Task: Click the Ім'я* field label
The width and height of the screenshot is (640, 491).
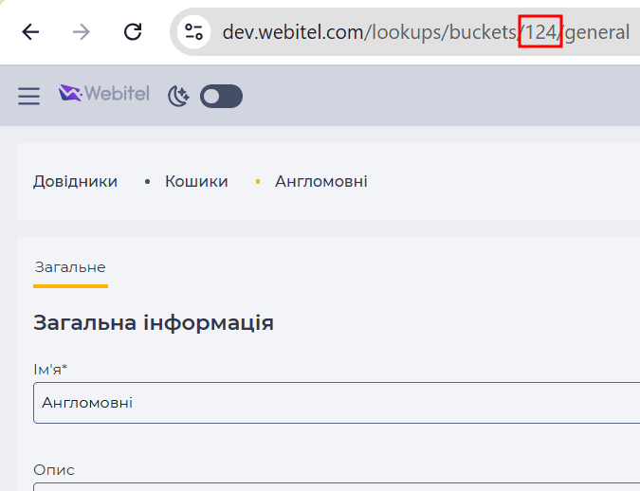Action: [50, 370]
